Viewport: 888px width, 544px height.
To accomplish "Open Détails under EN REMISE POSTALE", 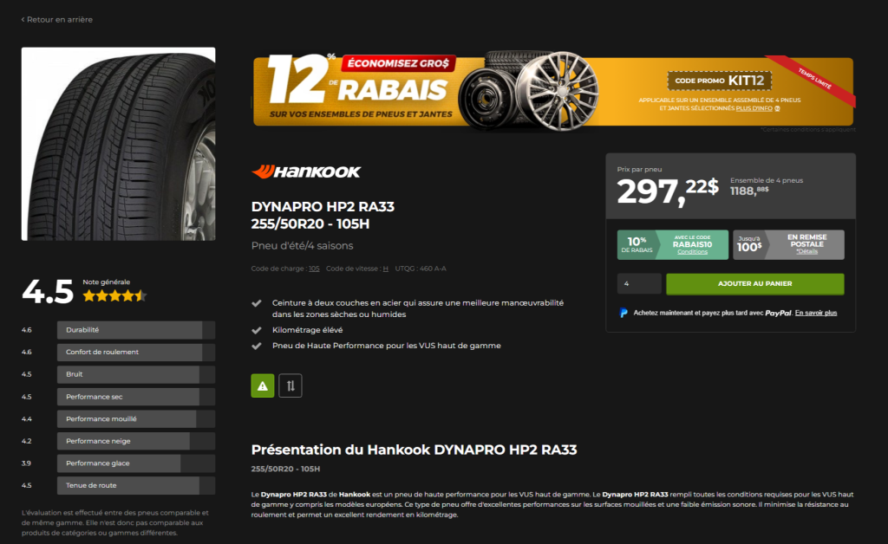I will coord(807,251).
